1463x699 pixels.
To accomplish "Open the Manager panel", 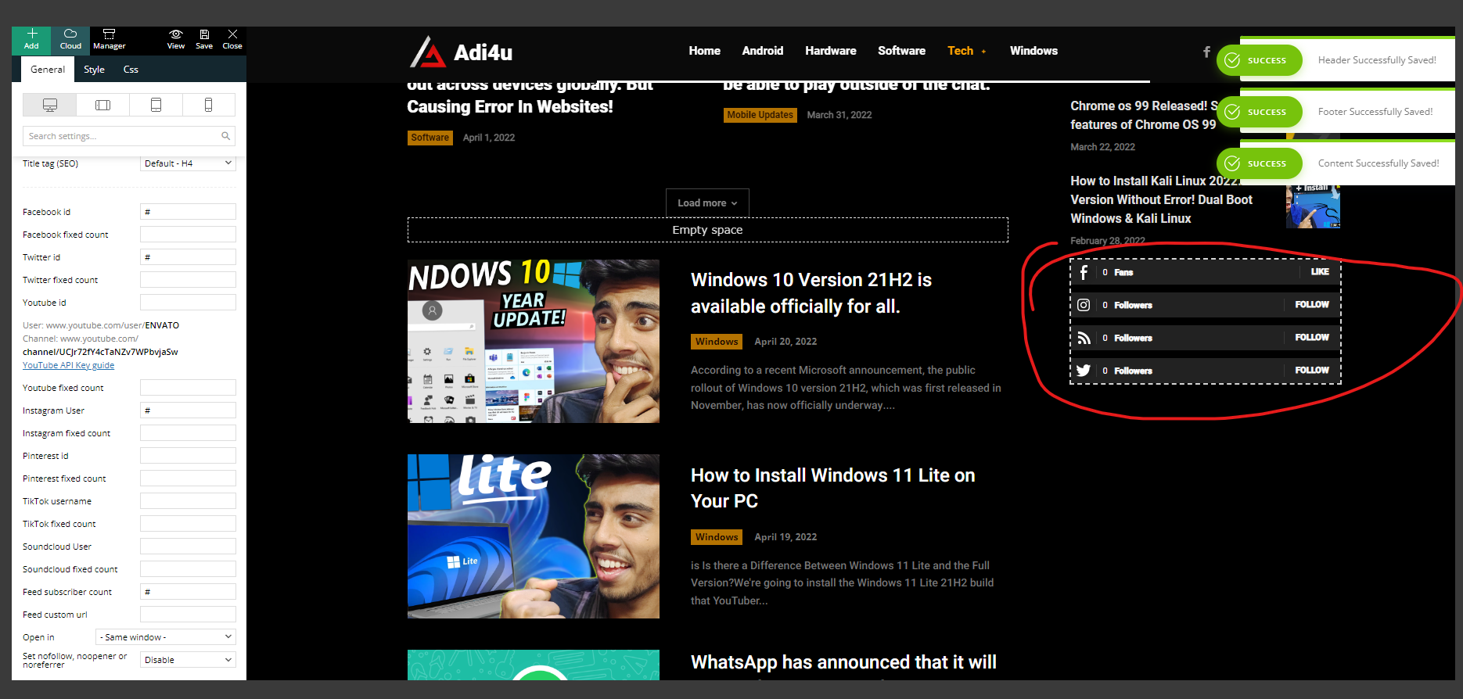I will 110,40.
